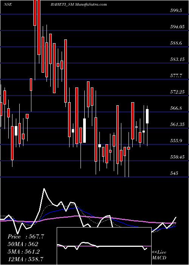Click inside the MACD inset chart box
This screenshot has height=265, width=189.
104,246
